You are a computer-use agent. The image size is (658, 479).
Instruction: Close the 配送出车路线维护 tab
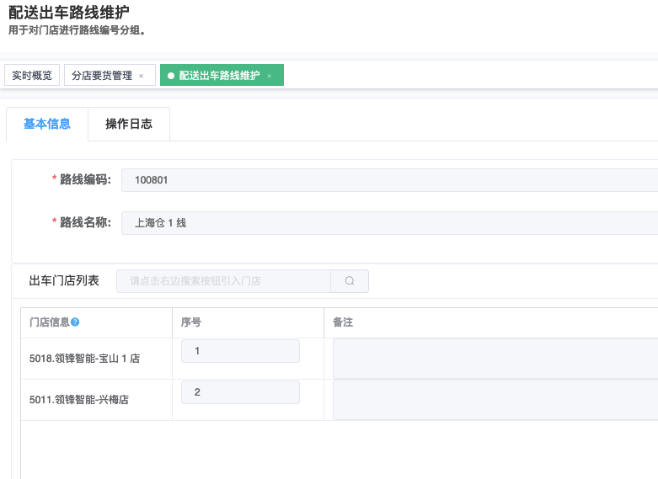[x=270, y=76]
